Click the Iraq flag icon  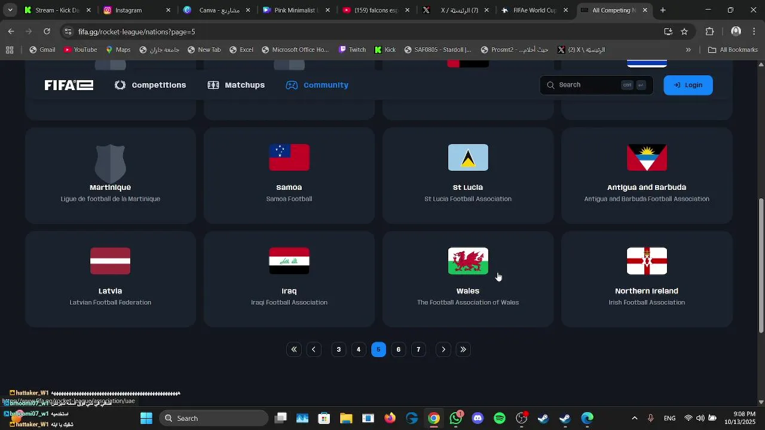click(x=289, y=261)
